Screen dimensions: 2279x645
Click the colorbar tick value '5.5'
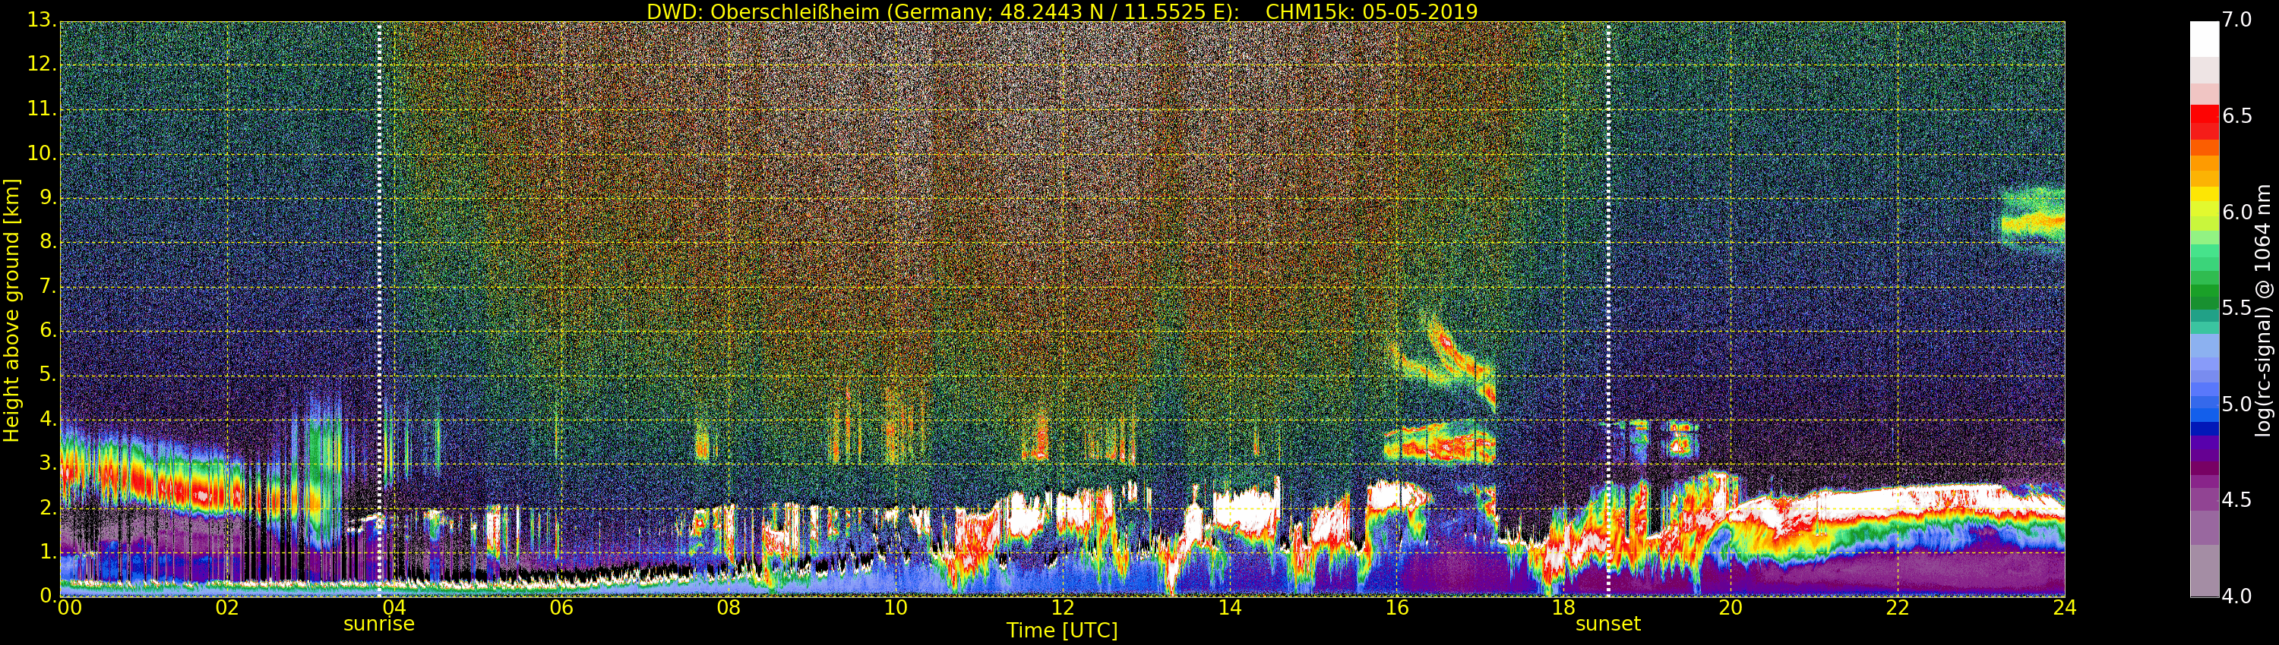(x=2237, y=308)
